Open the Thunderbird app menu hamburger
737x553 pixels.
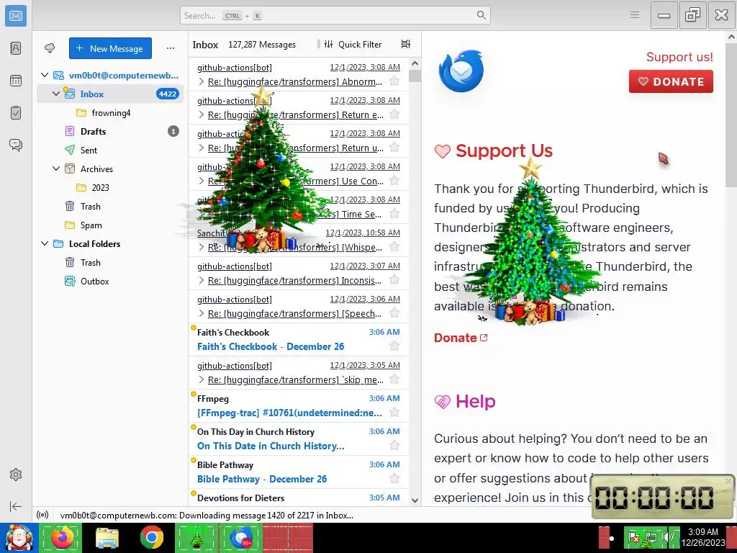point(635,15)
